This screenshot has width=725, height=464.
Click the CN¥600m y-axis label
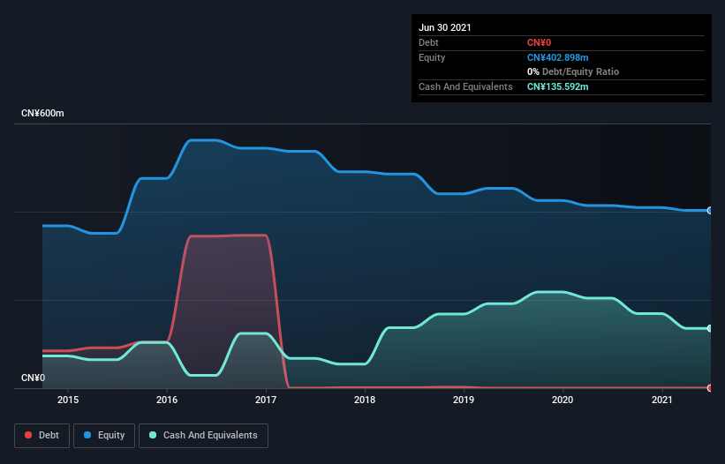pyautogui.click(x=42, y=113)
